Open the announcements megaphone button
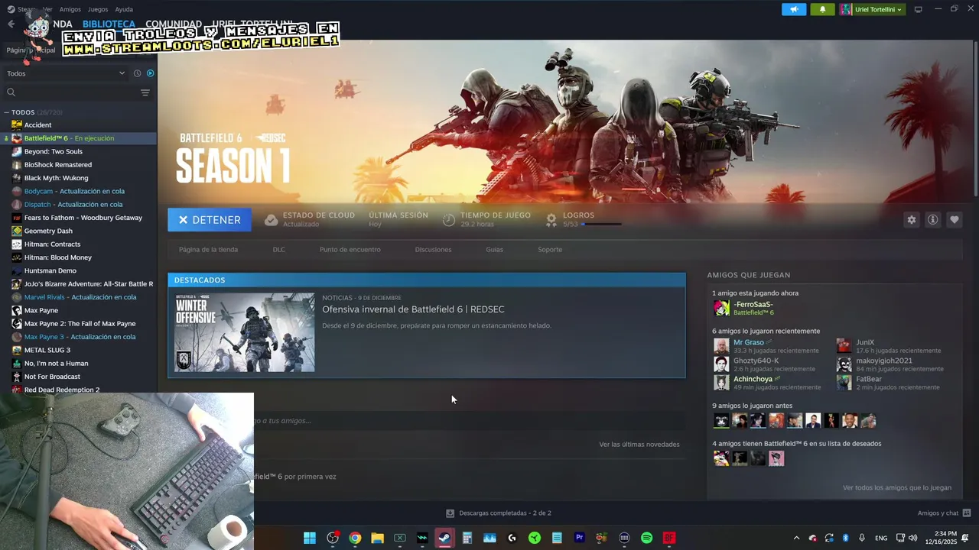Image resolution: width=979 pixels, height=550 pixels. coord(794,9)
